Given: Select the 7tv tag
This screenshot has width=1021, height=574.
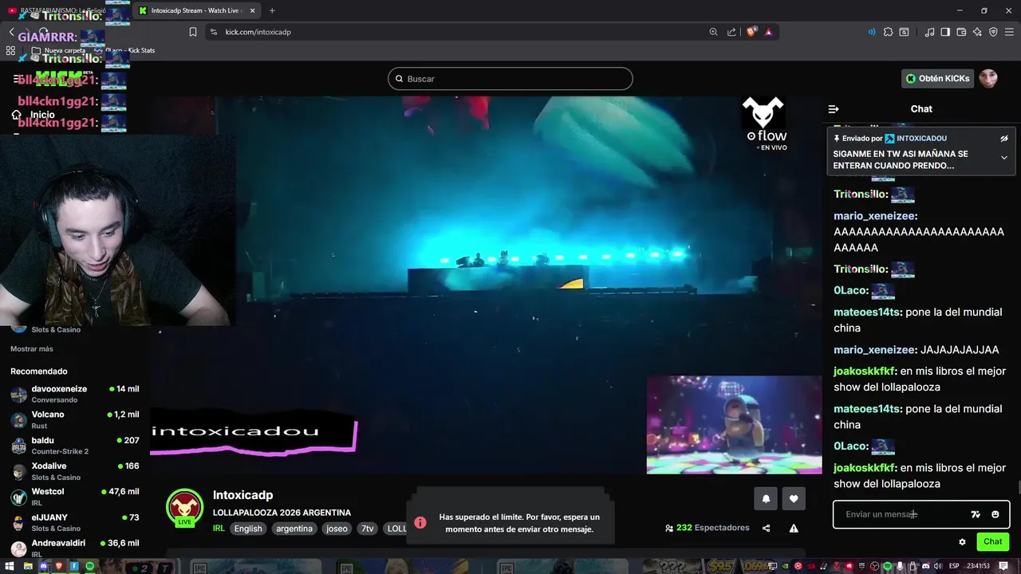Looking at the screenshot, I should point(367,529).
